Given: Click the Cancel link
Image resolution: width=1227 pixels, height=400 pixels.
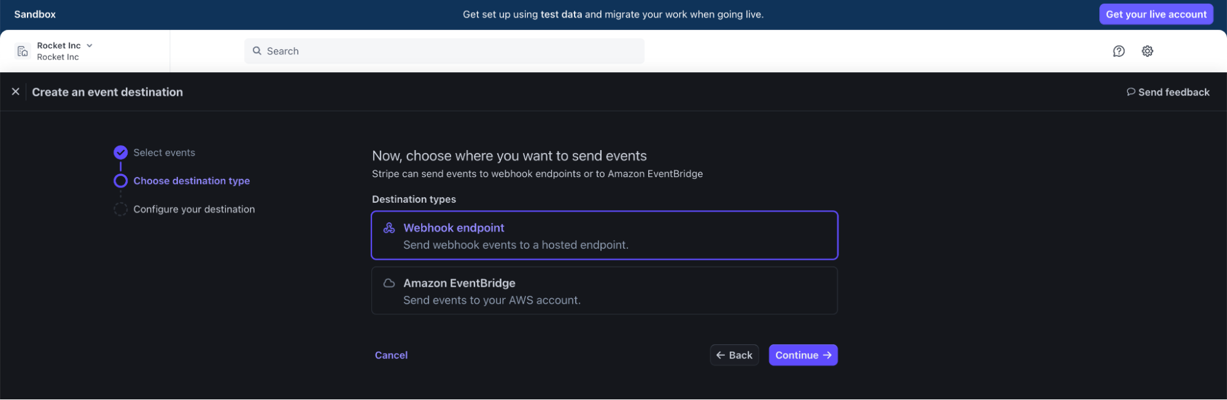Looking at the screenshot, I should pyautogui.click(x=391, y=355).
